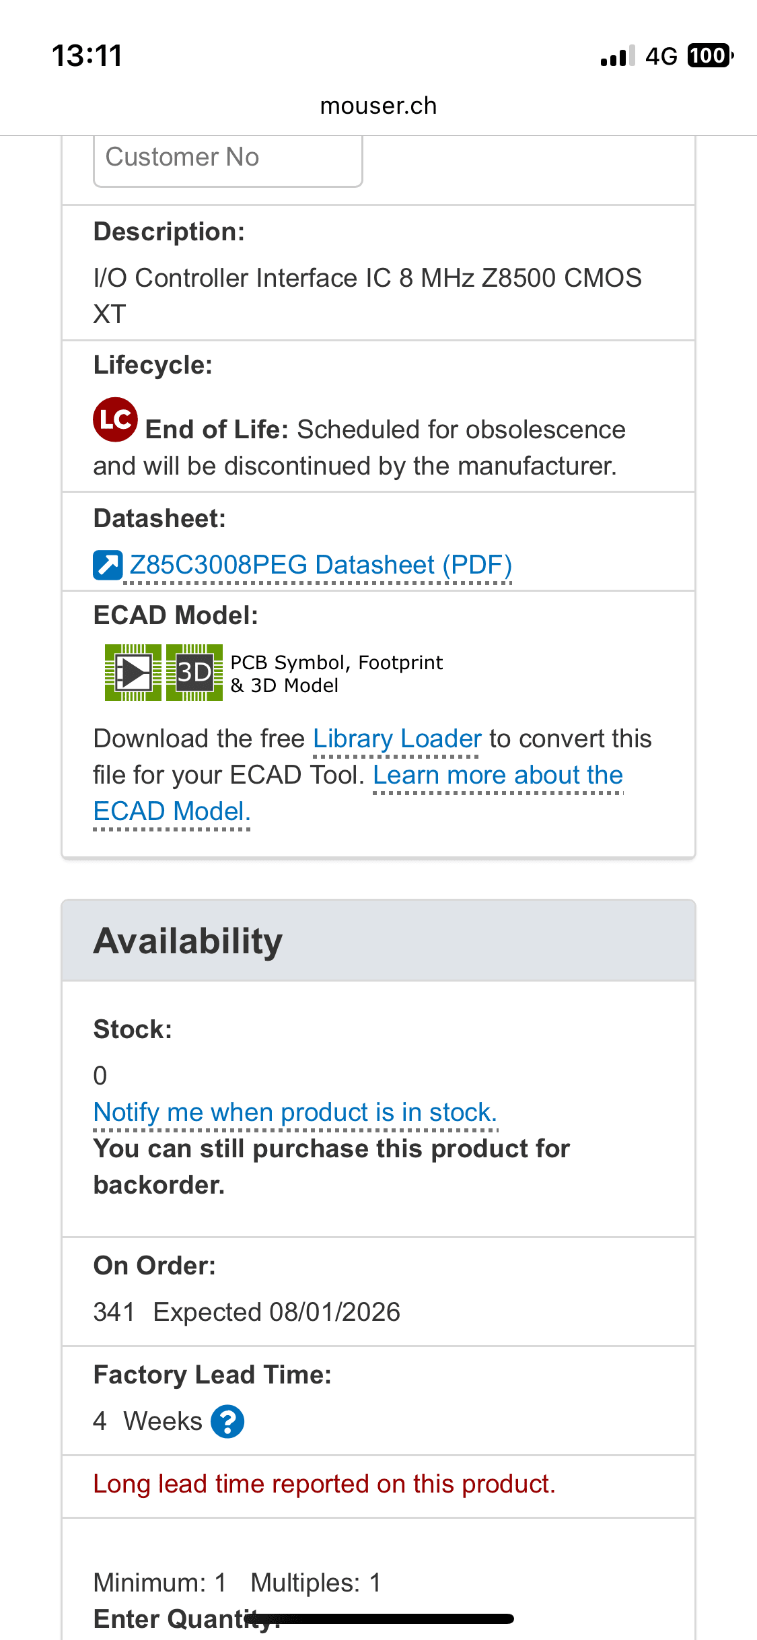This screenshot has height=1640, width=757.
Task: Tap the battery indicator in status bar
Action: [711, 55]
